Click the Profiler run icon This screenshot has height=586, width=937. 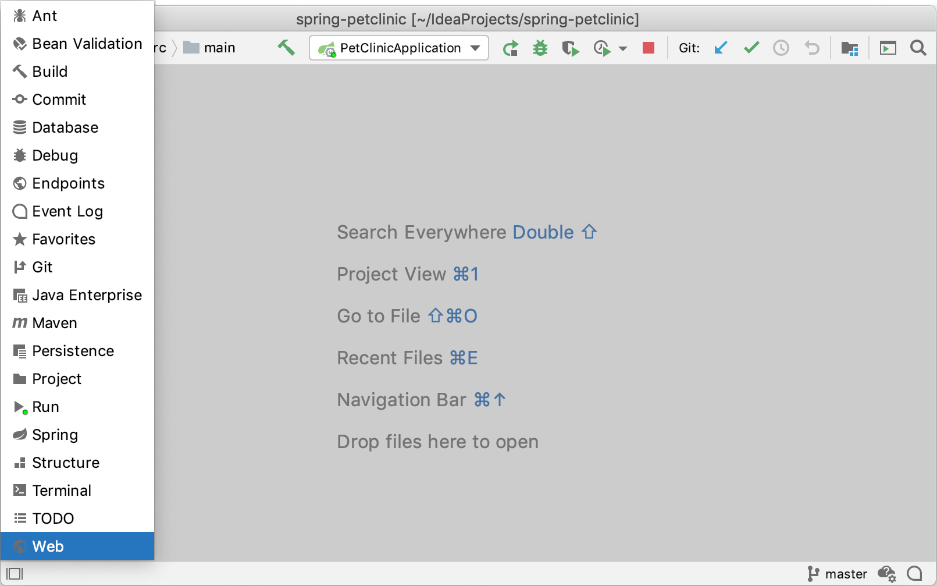(x=602, y=48)
